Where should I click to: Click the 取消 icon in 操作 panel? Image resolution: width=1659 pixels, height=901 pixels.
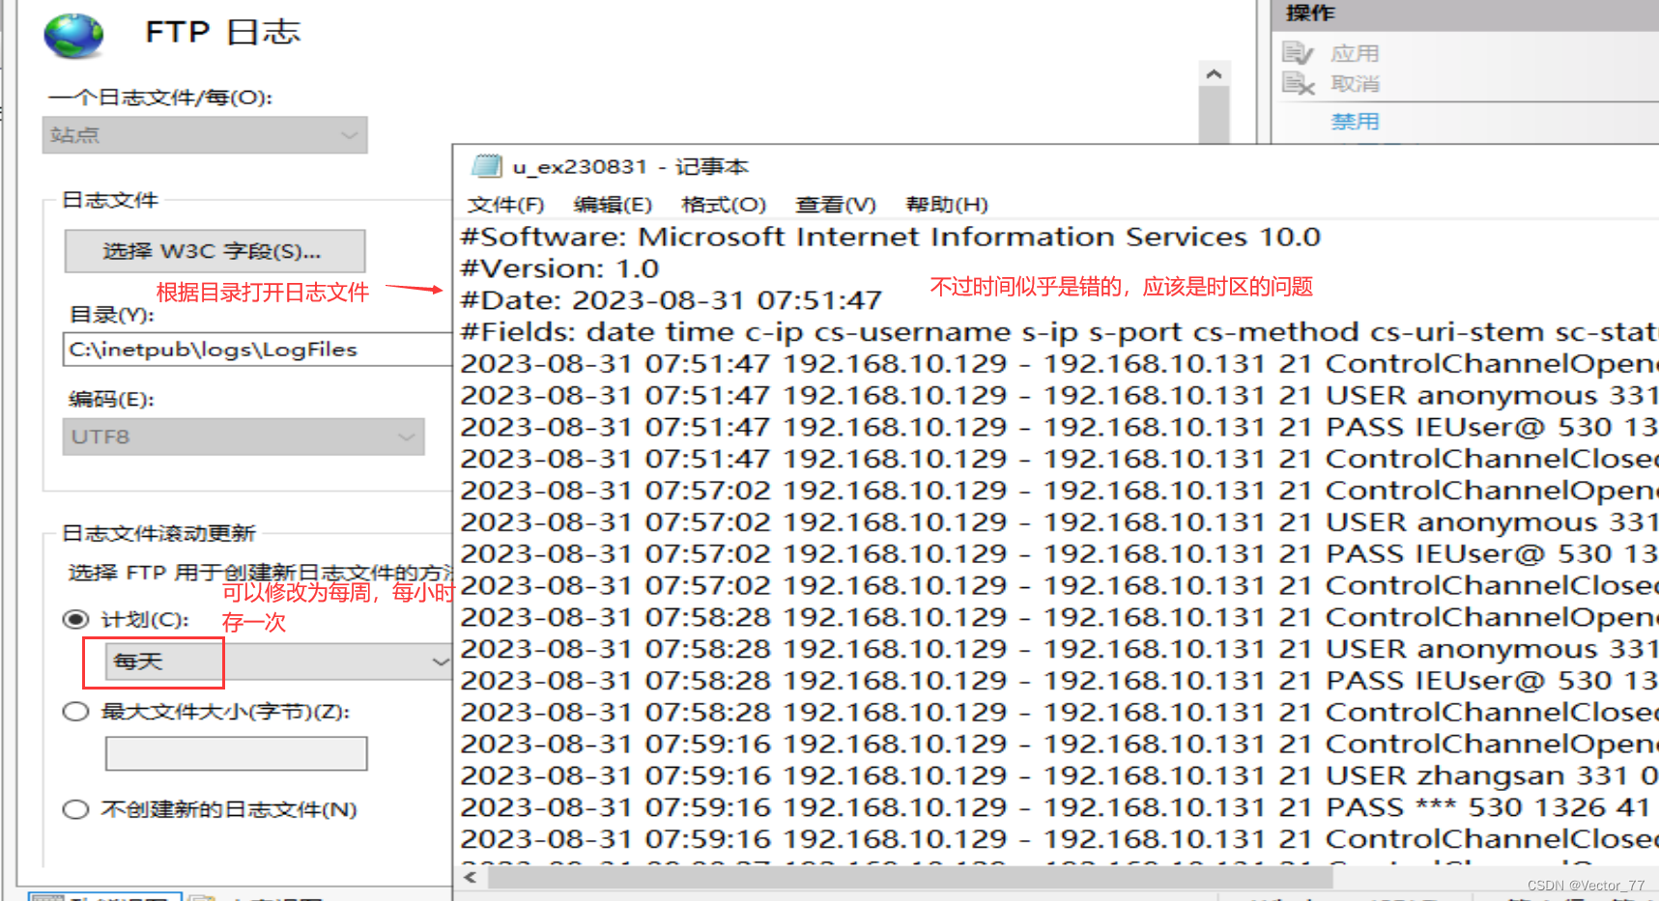[1300, 84]
